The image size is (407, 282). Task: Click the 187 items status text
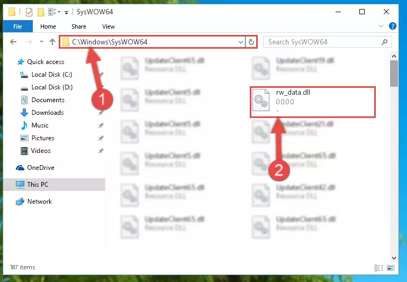coord(22,267)
